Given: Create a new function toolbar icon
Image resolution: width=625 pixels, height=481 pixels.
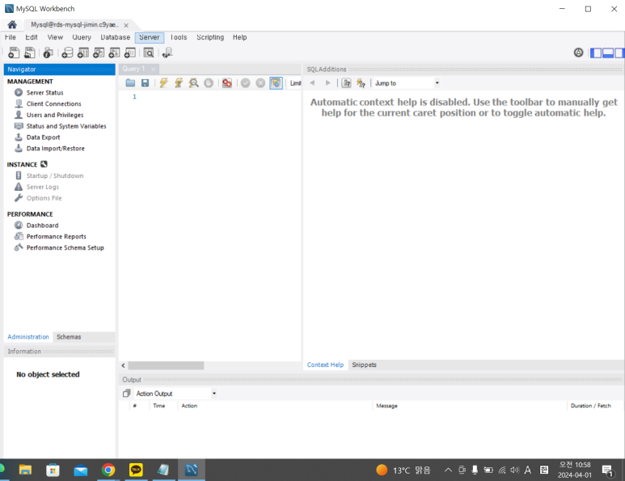Looking at the screenshot, I should point(130,53).
